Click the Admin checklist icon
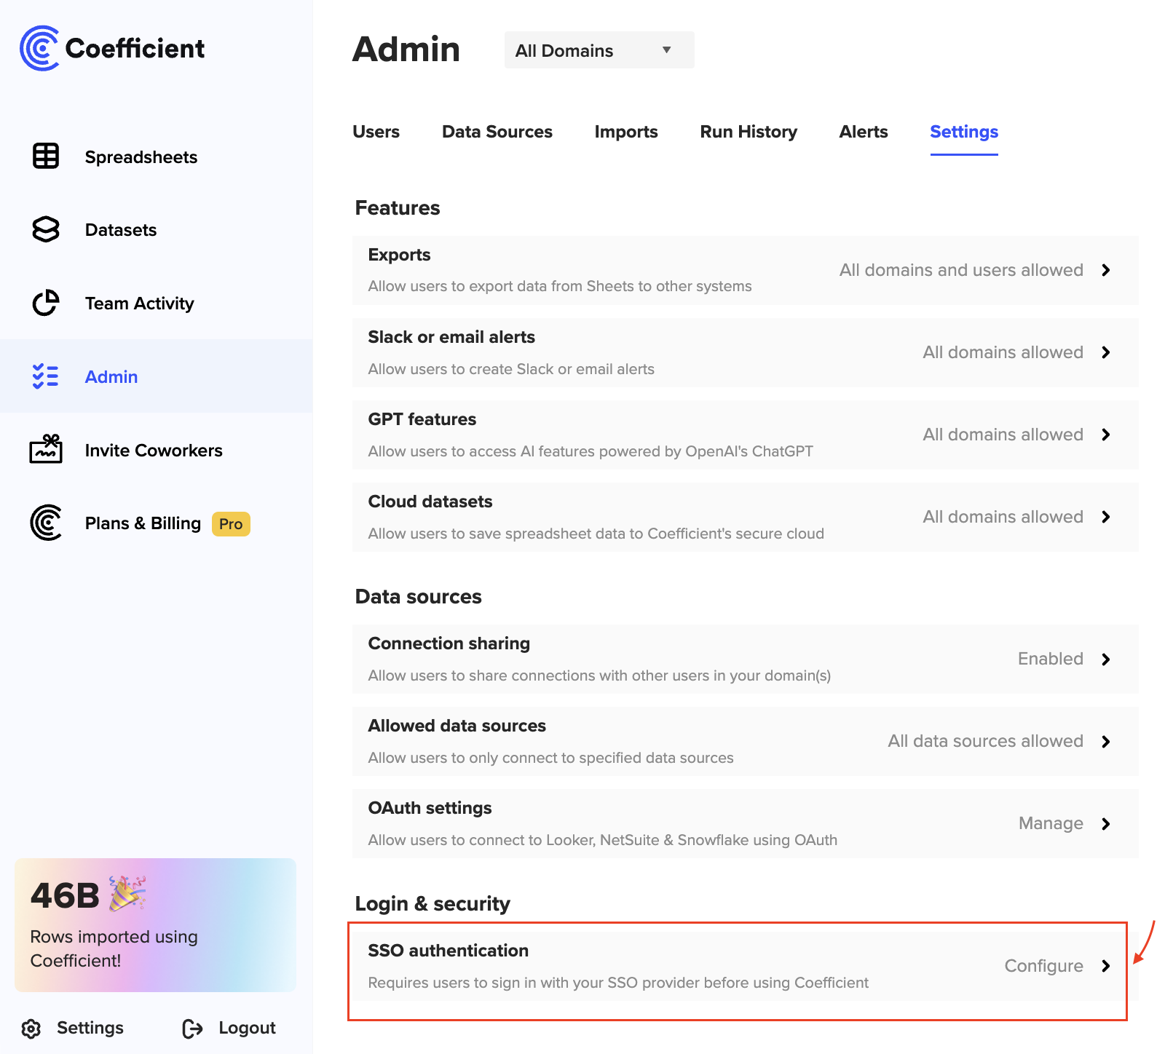Image resolution: width=1165 pixels, height=1054 pixels. [46, 376]
